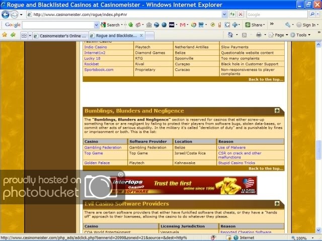Open the Tools menu
The height and width of the screenshot is (241, 322).
click(x=300, y=35)
